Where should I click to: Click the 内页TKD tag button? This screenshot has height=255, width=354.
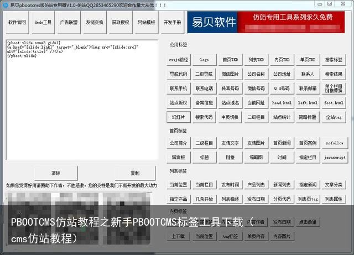[x=282, y=60]
